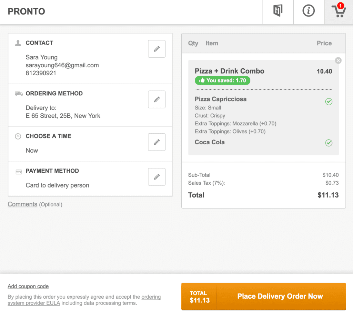Edit the Payment Method with pencil button

tap(157, 176)
